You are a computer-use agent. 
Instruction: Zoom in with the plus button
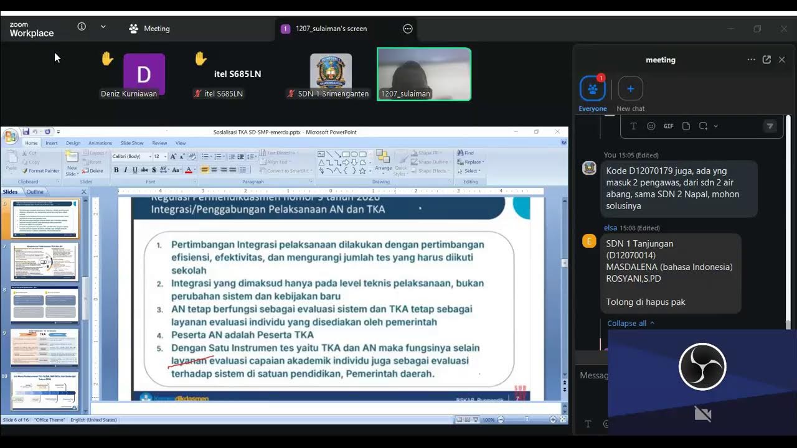[553, 420]
